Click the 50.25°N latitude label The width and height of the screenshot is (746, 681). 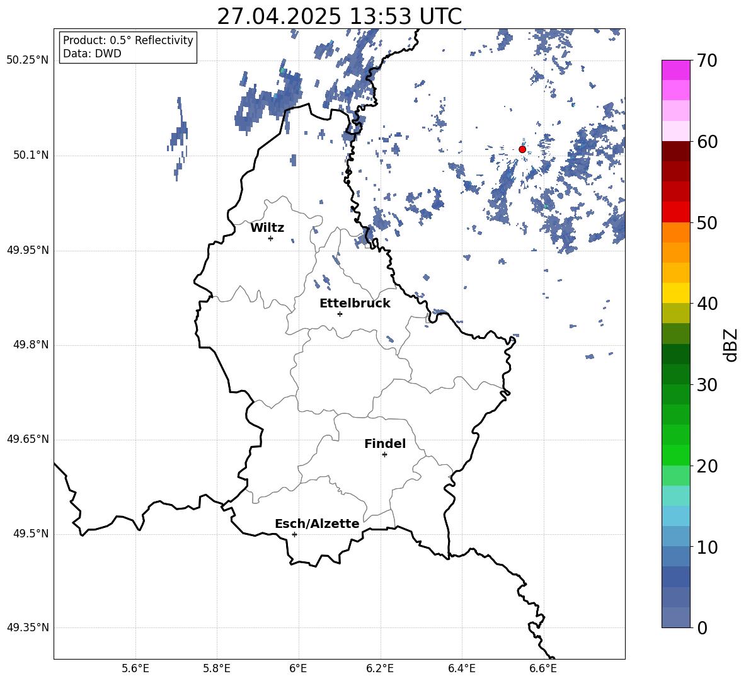click(28, 60)
